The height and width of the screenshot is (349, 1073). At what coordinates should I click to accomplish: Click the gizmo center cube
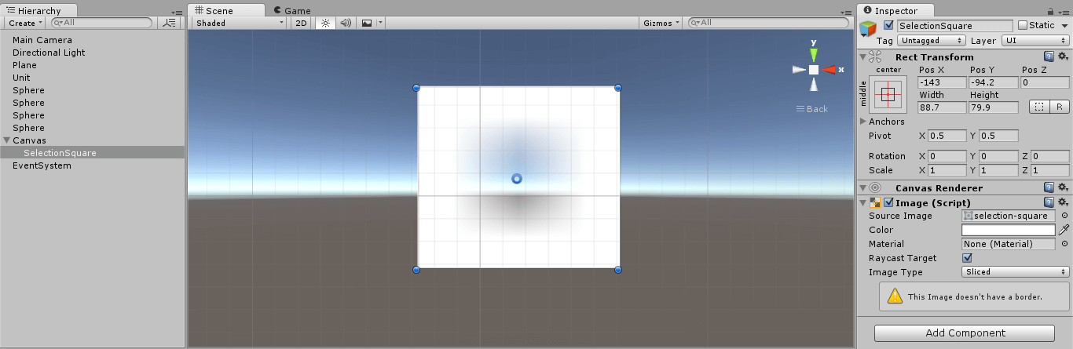tap(814, 70)
